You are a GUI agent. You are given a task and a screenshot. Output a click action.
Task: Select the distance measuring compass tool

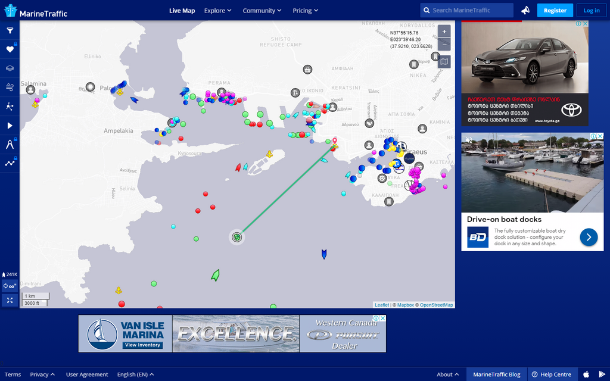click(10, 144)
